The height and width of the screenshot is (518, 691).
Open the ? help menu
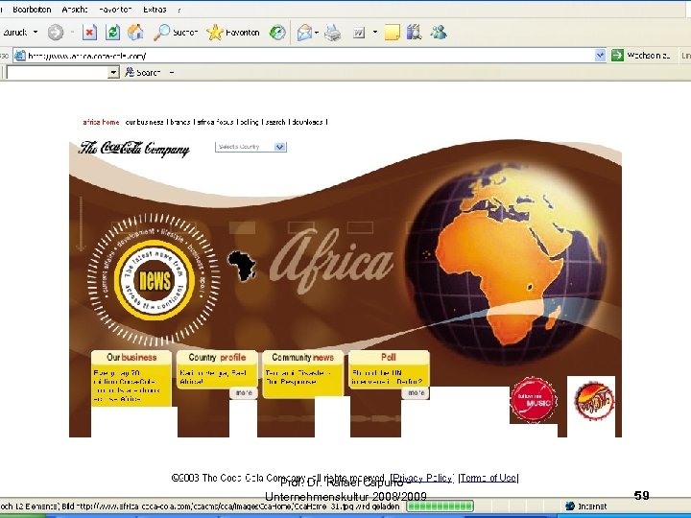179,10
